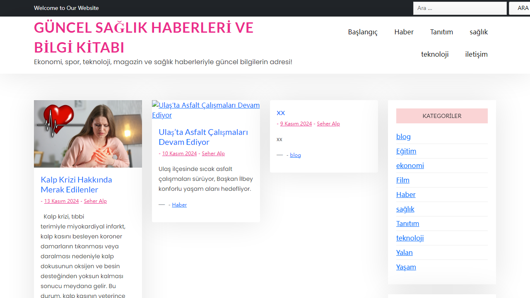Click inside the Ara search field
The width and height of the screenshot is (530, 298).
coord(460,8)
